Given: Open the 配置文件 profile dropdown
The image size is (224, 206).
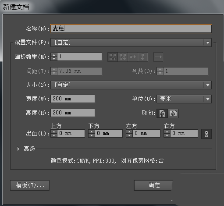Looking at the screenshot, I should click(131, 43).
